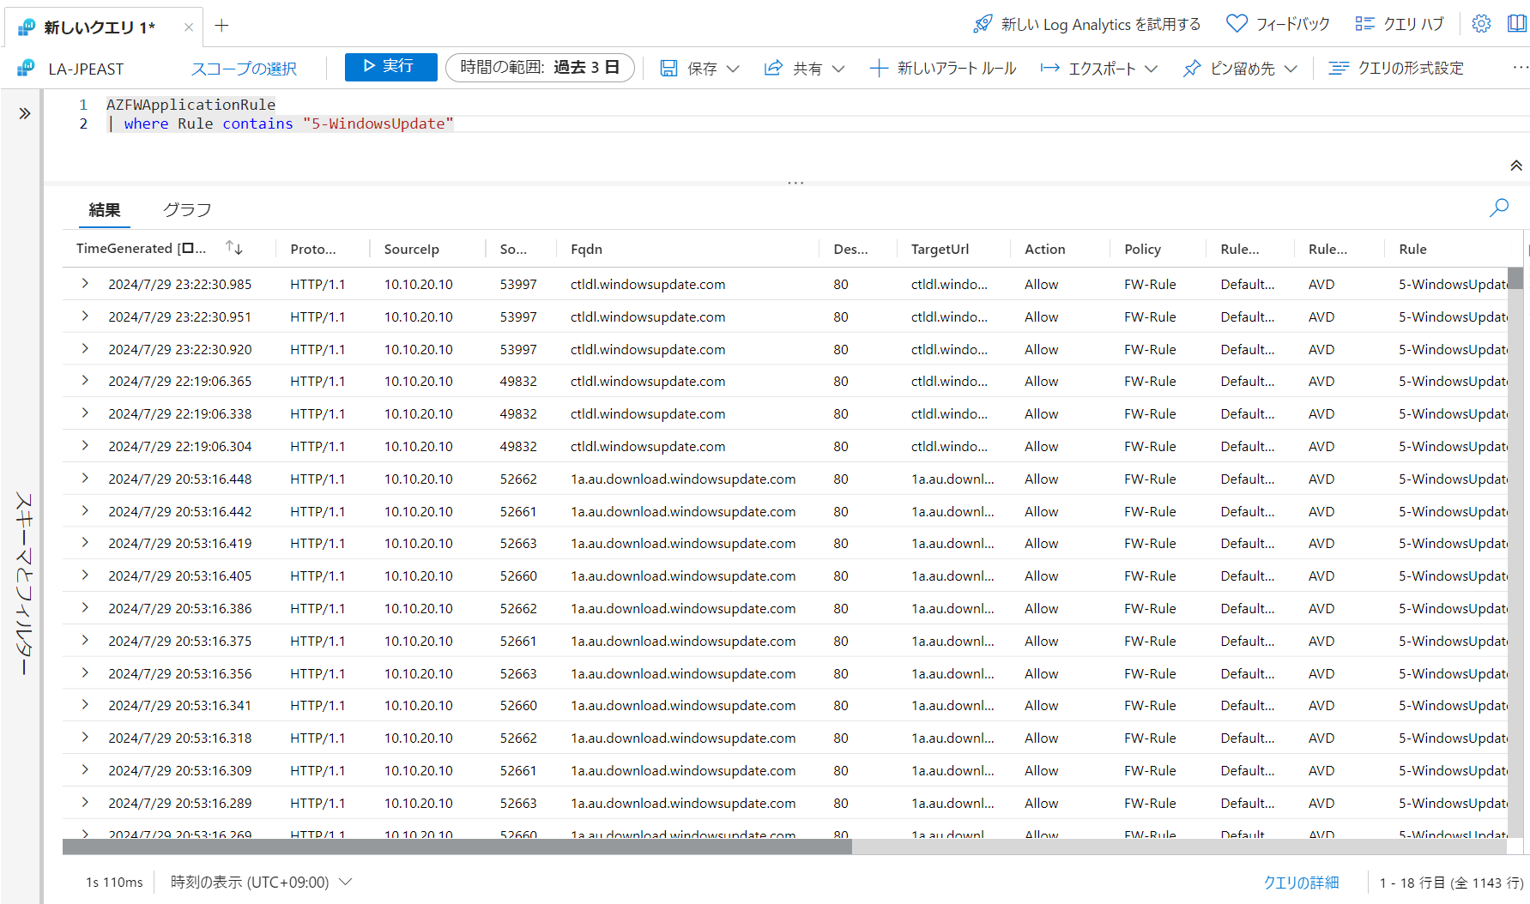Click the export arrow icon
This screenshot has width=1530, height=904.
(x=1049, y=68)
